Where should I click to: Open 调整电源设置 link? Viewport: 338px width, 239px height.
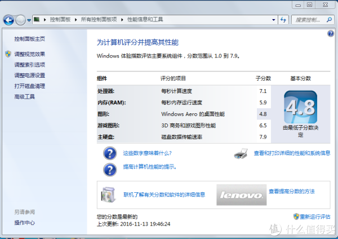[29, 76]
